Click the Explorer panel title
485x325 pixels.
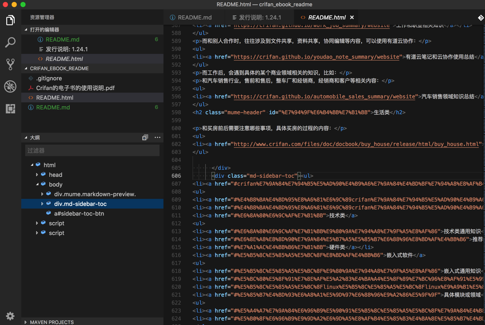42,17
